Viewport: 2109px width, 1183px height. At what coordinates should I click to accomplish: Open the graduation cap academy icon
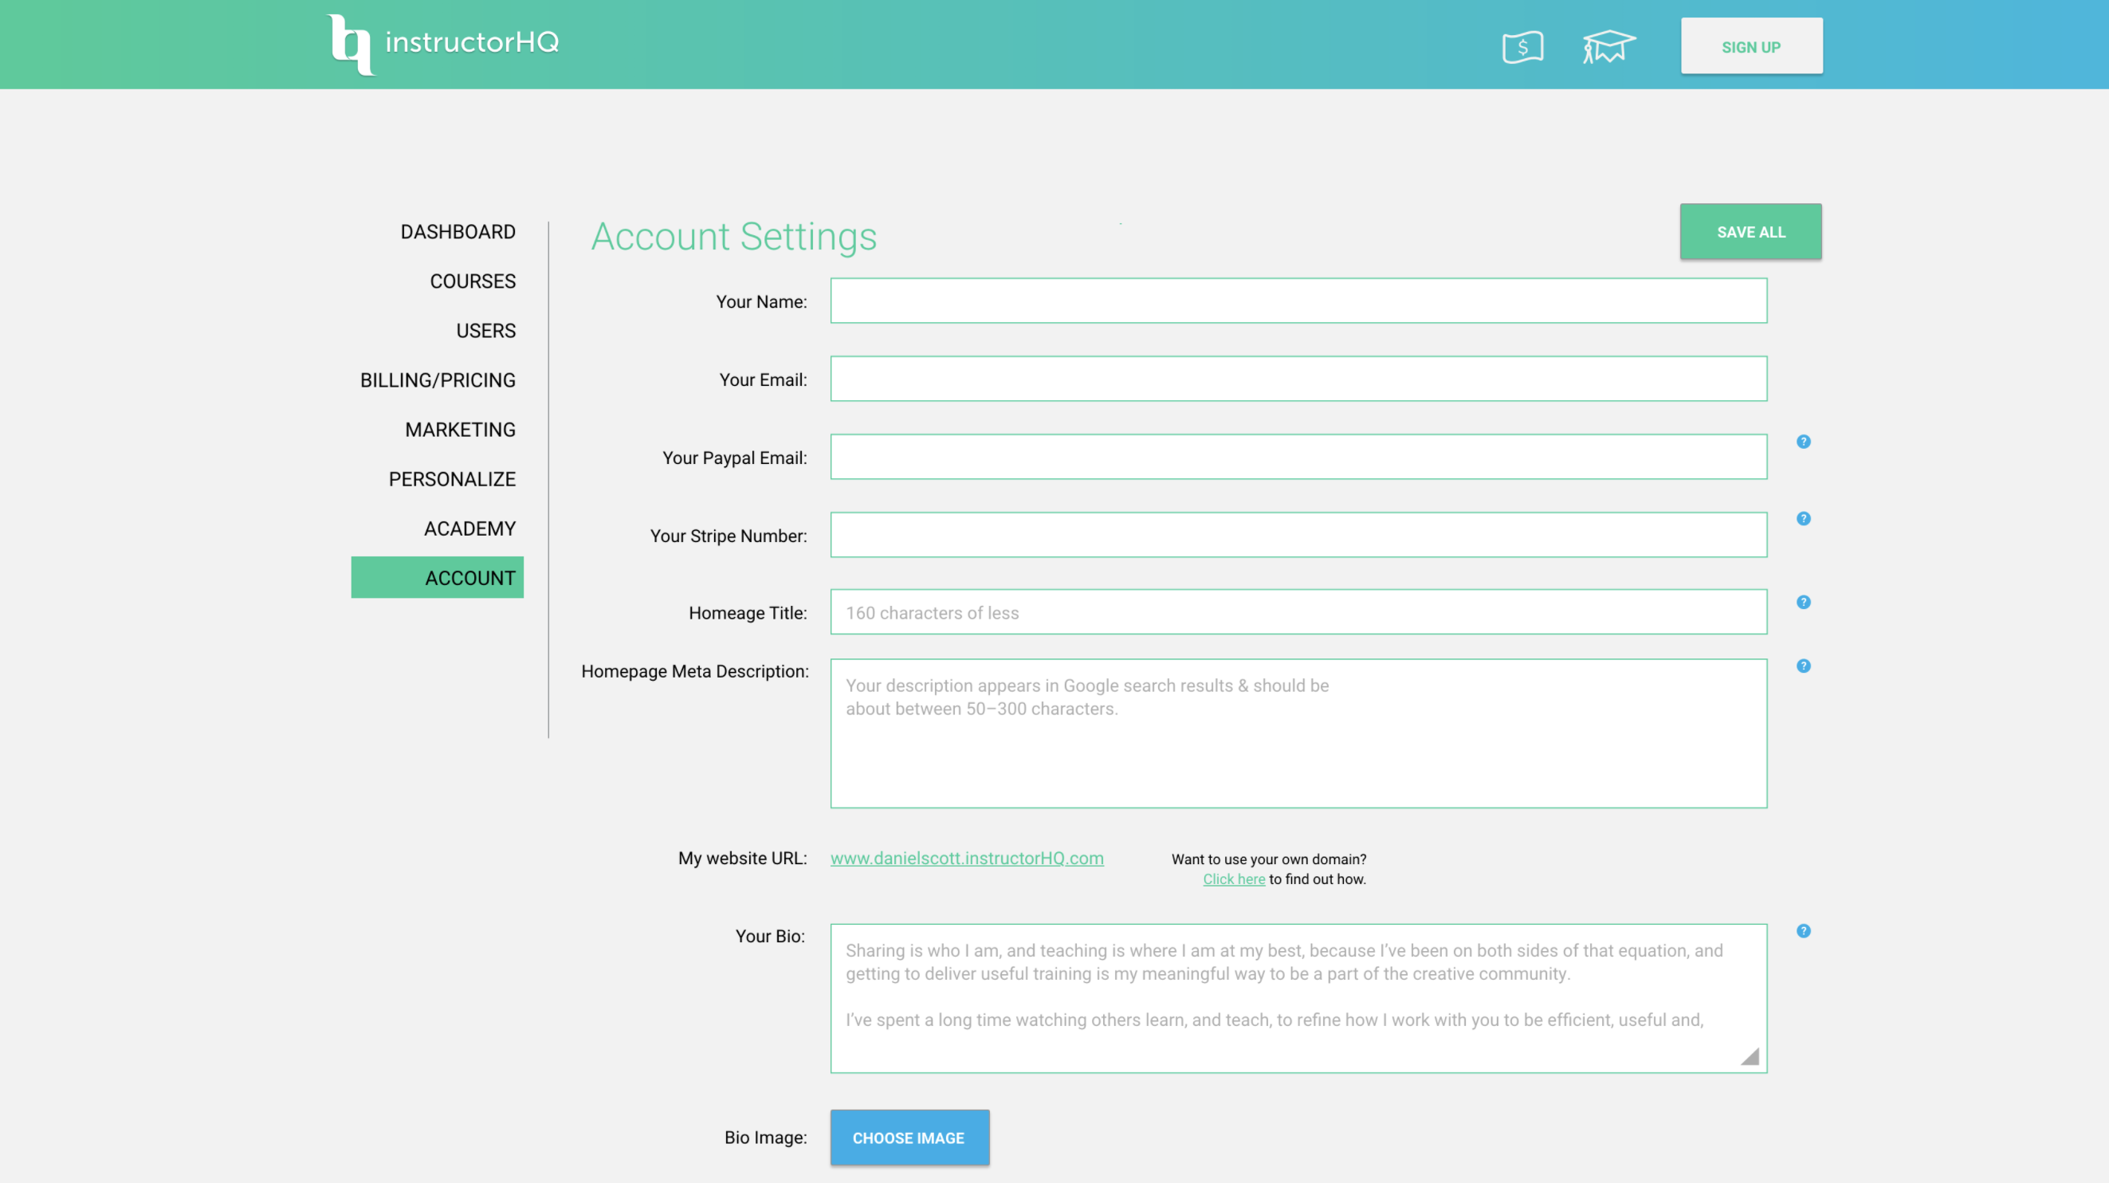pos(1608,47)
